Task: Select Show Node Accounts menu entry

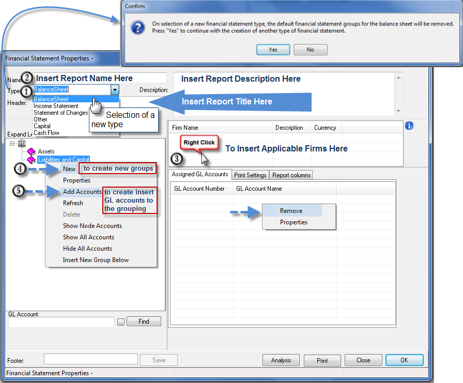Action: click(x=92, y=226)
